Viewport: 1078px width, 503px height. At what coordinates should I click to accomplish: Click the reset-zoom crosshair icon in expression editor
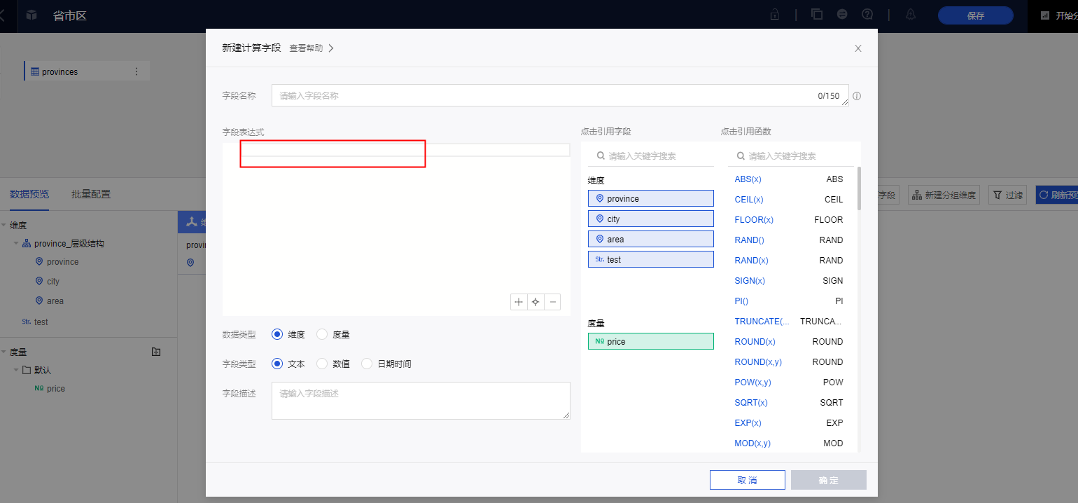535,302
